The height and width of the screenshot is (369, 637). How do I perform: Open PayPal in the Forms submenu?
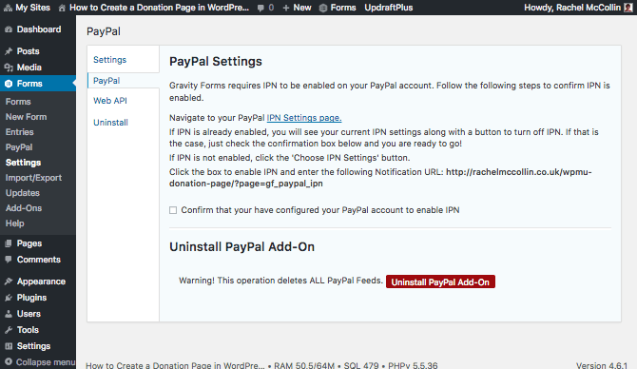[x=19, y=147]
